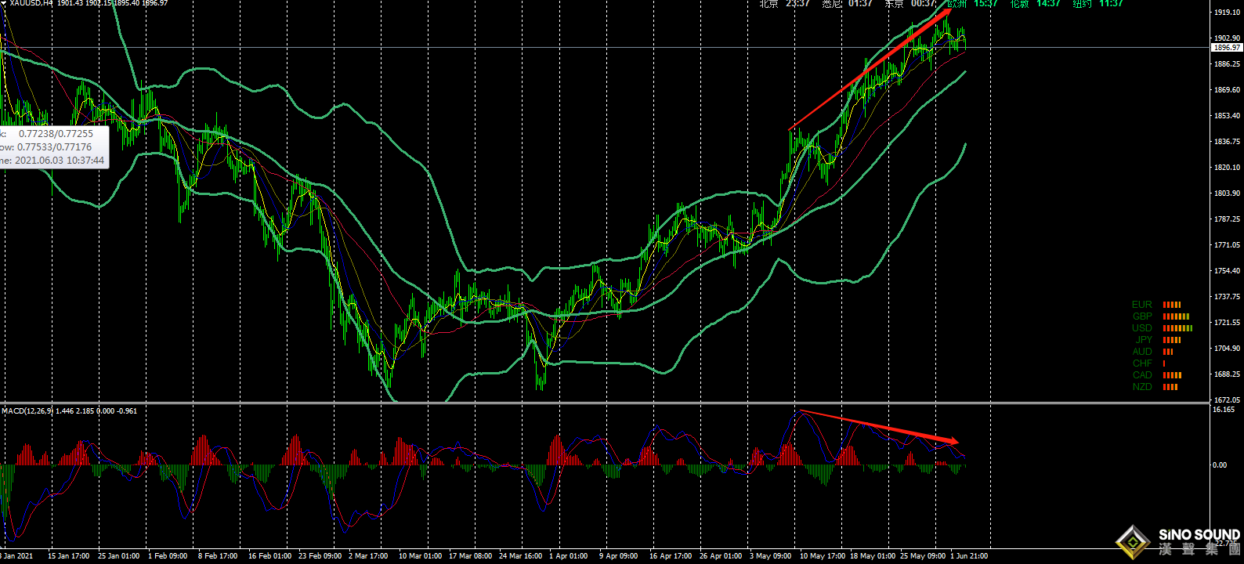Click the 1 Apr 01:00 time axis label

pyautogui.click(x=569, y=556)
